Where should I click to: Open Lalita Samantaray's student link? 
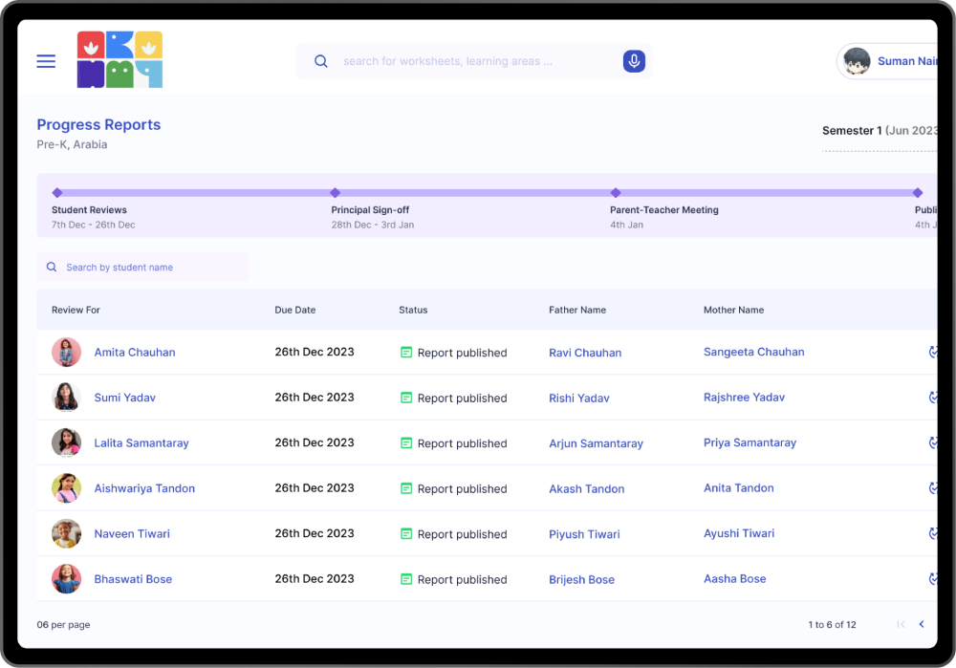point(141,443)
